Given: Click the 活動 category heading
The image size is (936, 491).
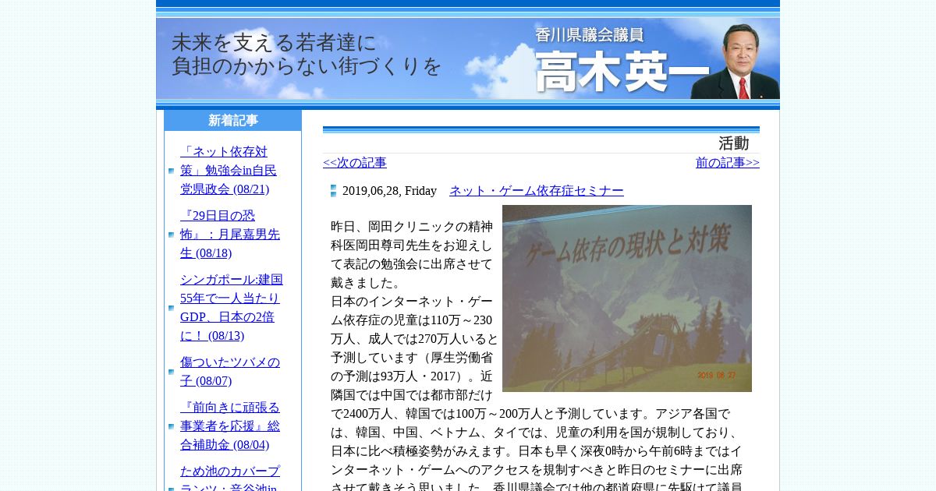Looking at the screenshot, I should pyautogui.click(x=733, y=143).
